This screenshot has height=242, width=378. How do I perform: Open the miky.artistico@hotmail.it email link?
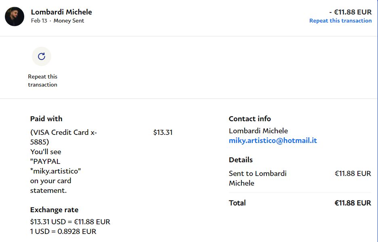tap(273, 141)
